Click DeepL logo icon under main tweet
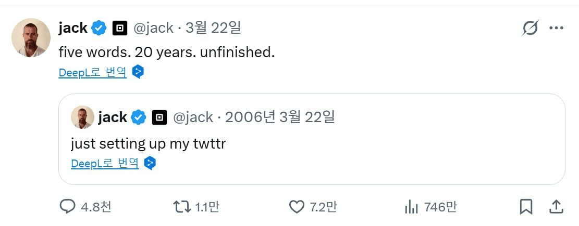Screen dimensions: 579x226 click(138, 72)
